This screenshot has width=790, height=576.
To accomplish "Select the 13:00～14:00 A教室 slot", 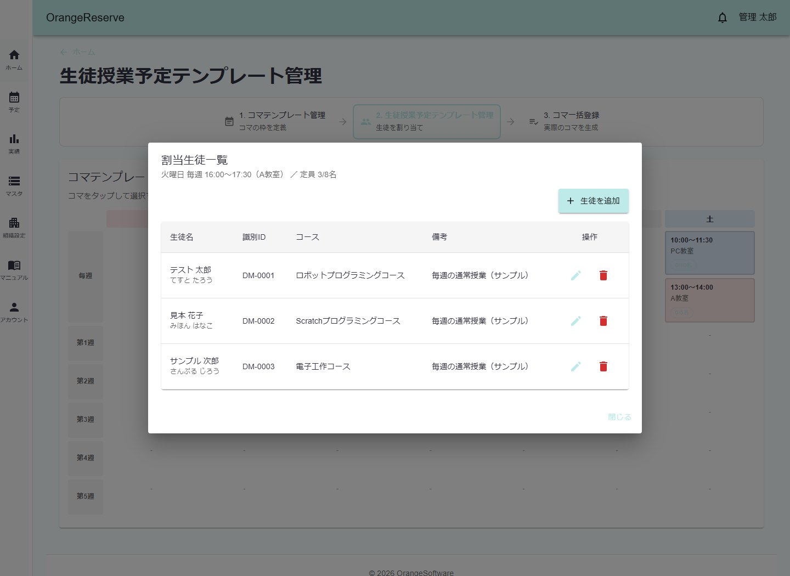I will [710, 300].
